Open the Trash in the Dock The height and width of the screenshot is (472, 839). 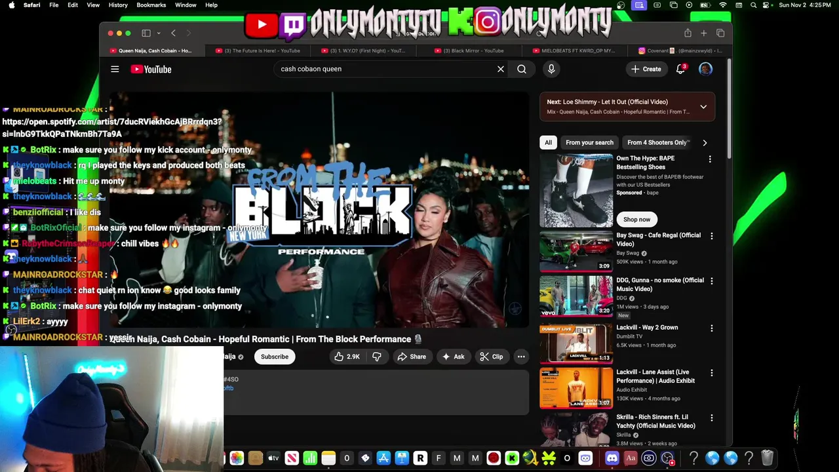click(x=768, y=458)
